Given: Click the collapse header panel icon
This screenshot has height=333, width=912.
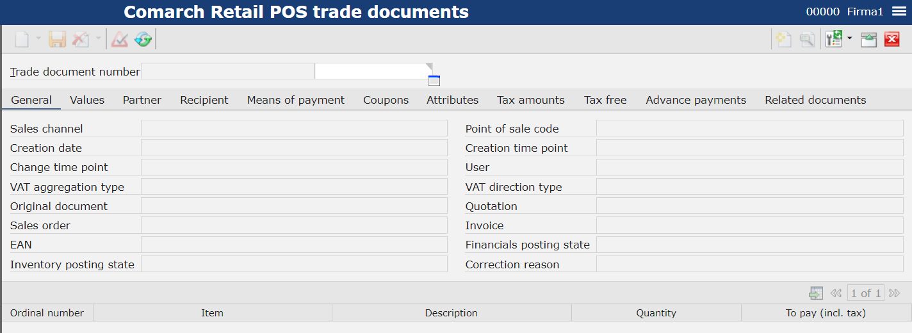Looking at the screenshot, I should tap(868, 40).
